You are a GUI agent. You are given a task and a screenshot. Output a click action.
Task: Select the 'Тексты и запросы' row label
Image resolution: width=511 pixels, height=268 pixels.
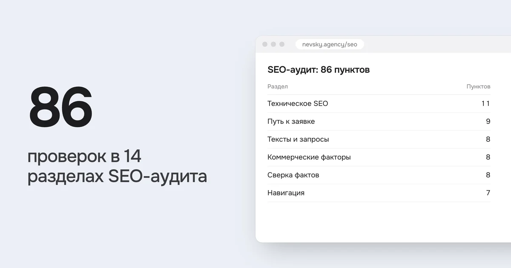298,139
